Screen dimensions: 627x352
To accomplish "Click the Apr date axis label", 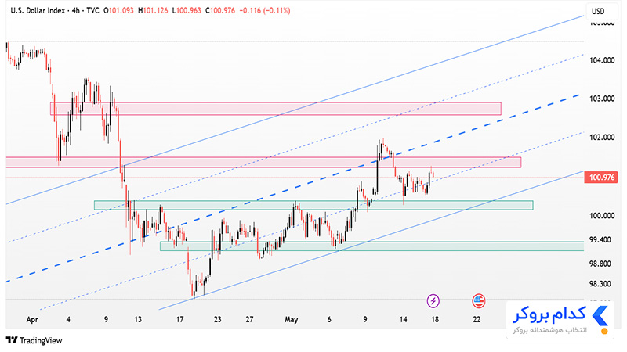I will [32, 320].
